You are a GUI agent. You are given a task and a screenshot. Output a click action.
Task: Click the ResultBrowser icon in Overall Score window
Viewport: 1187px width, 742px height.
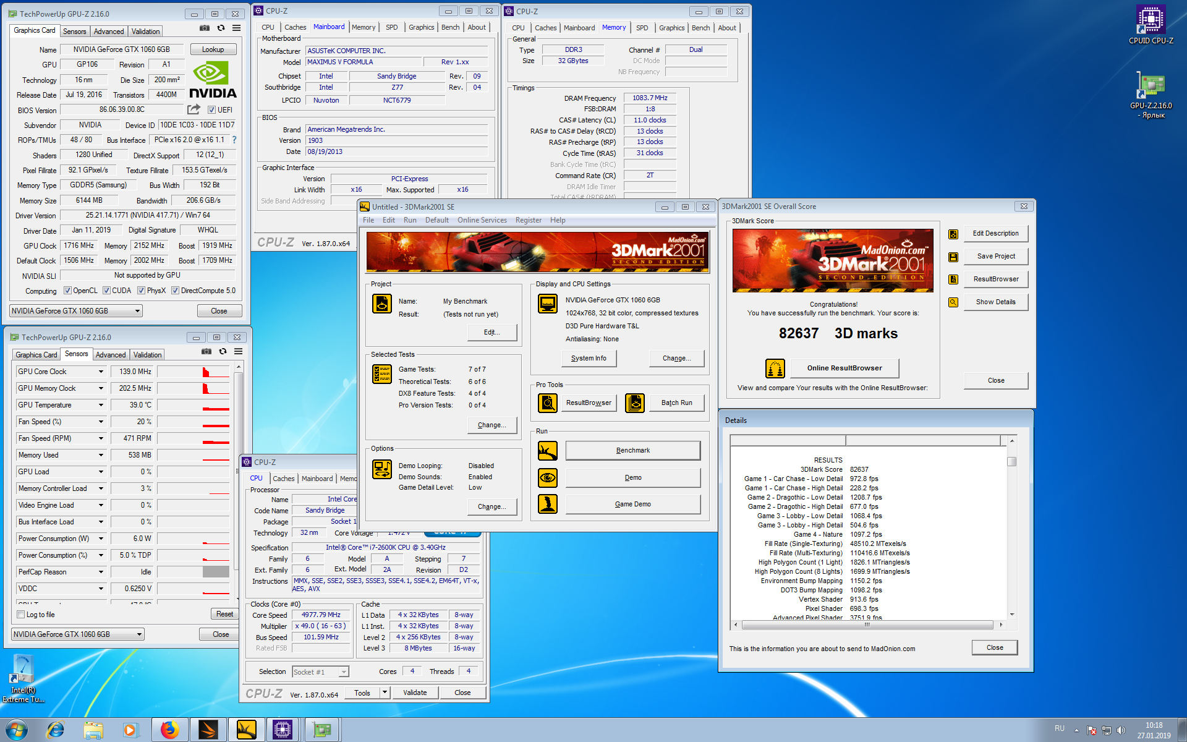coord(953,279)
